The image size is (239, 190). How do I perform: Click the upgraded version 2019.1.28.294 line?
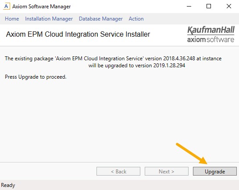tap(137, 66)
